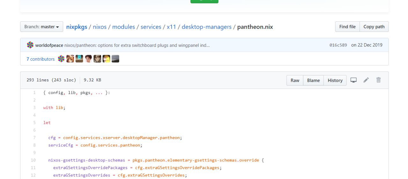408x179 pixels.
Task: Click the fifth contributor avatar
Action: point(97,59)
